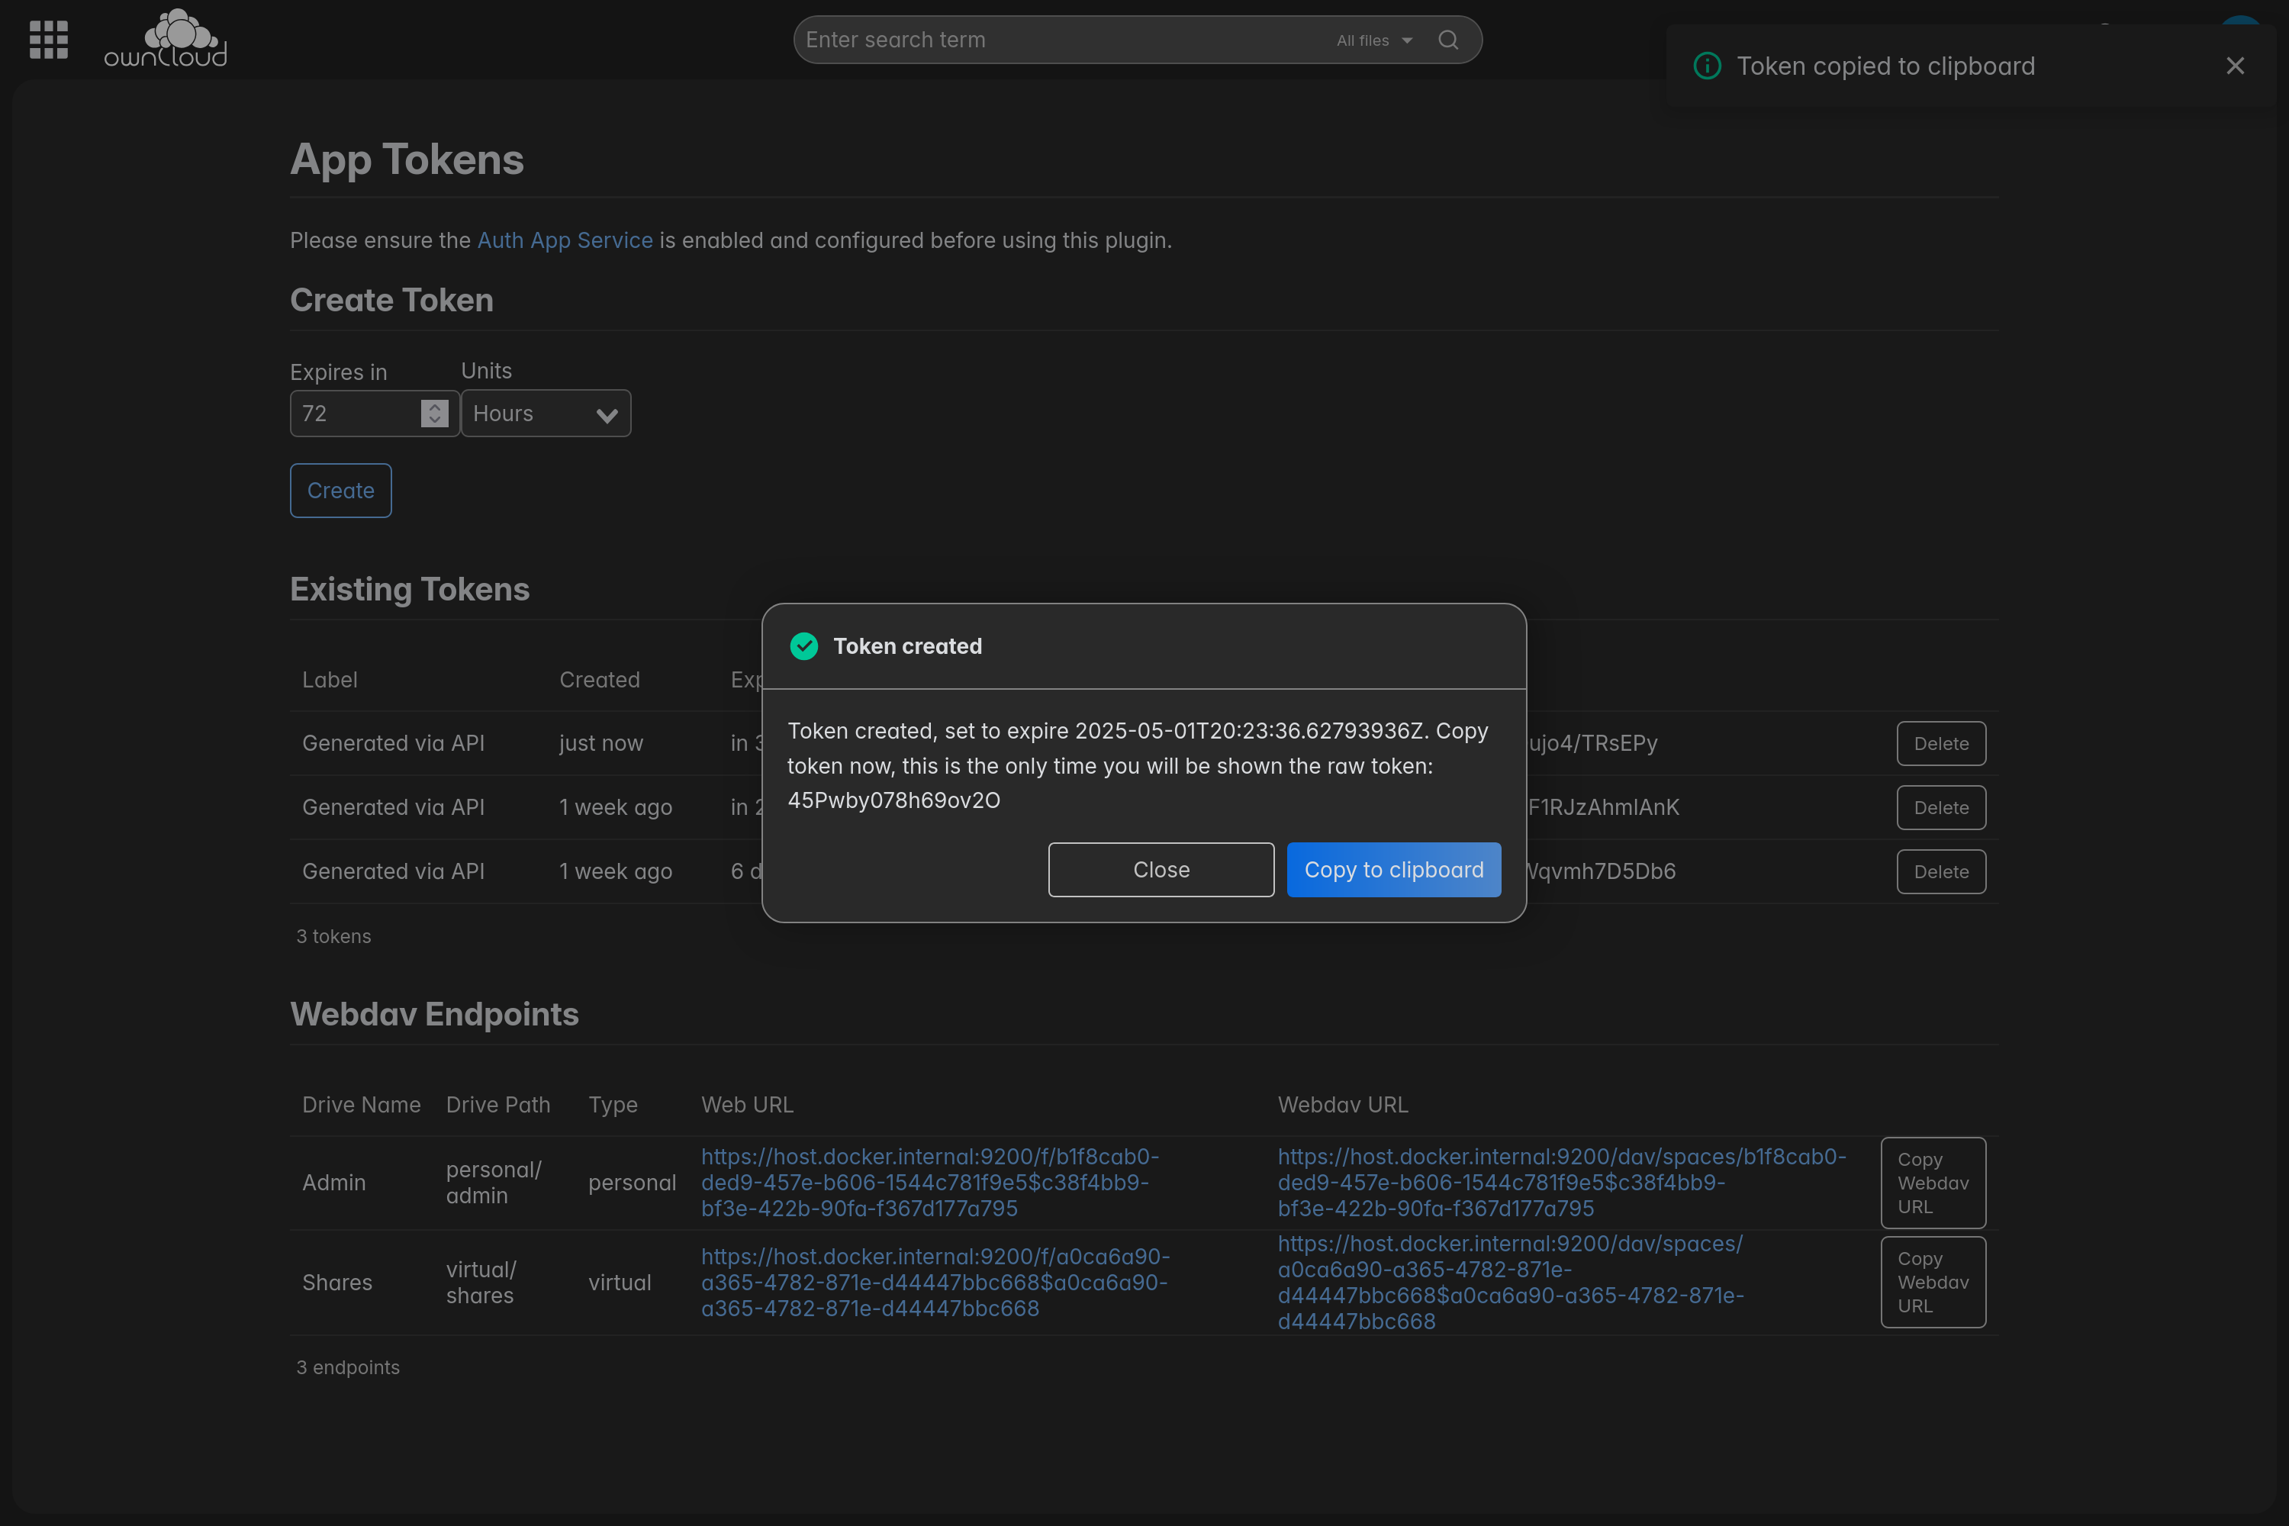Adjust the Expires in stepper arrows
This screenshot has height=1526, width=2289.
(435, 414)
